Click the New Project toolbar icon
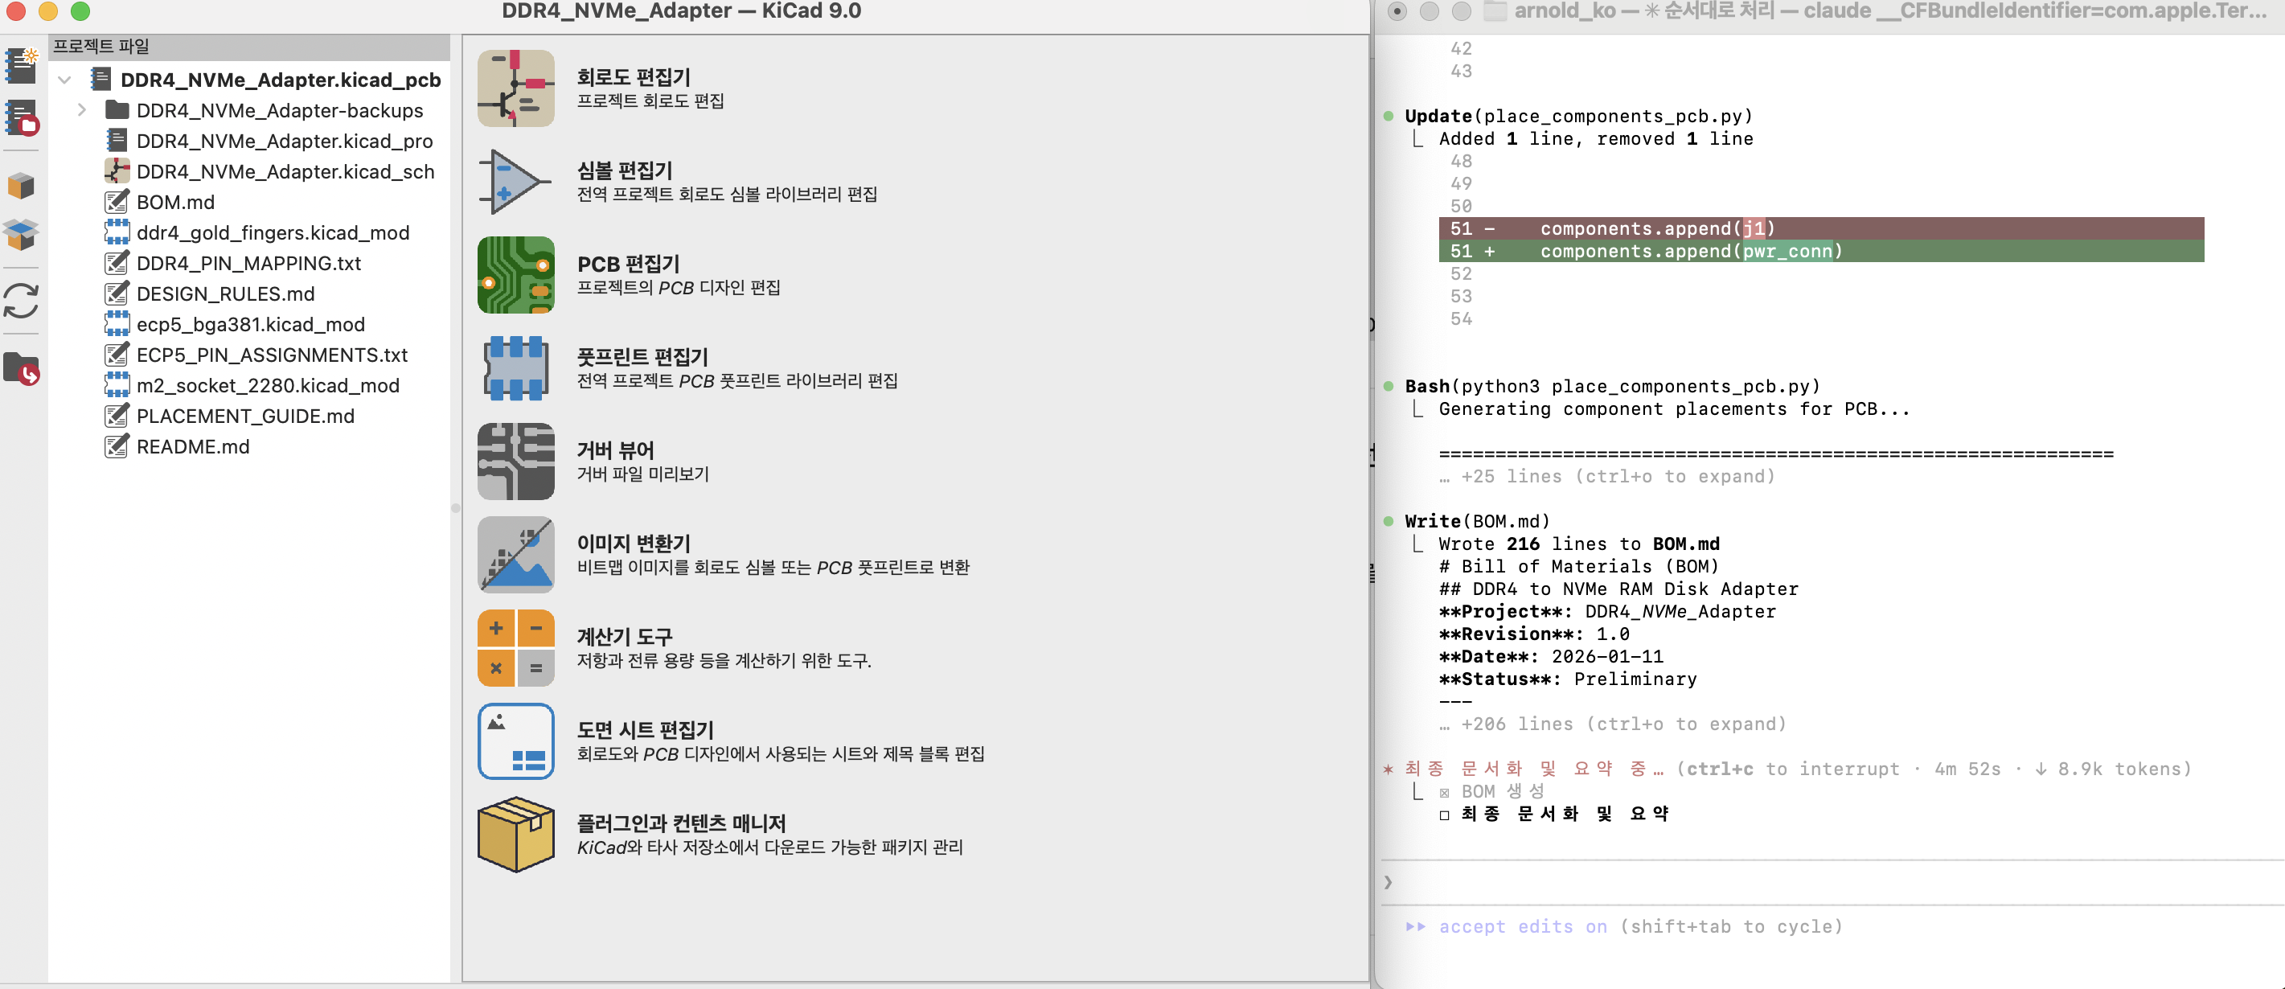 click(21, 65)
